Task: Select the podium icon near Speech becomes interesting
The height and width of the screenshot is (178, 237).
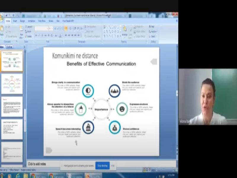Action: click(x=88, y=127)
